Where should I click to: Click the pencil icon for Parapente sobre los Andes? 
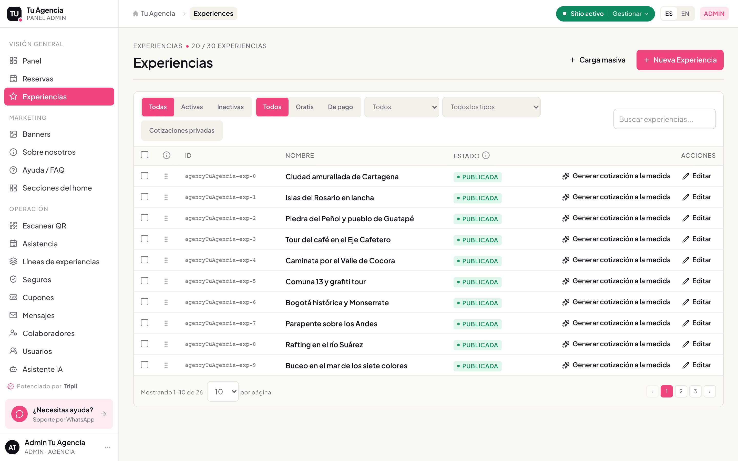685,323
